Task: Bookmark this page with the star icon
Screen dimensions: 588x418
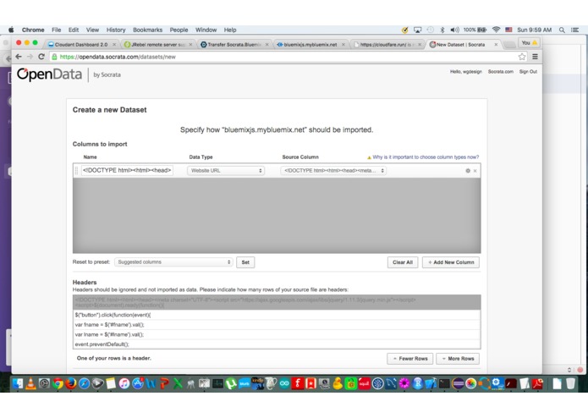Action: tap(522, 57)
